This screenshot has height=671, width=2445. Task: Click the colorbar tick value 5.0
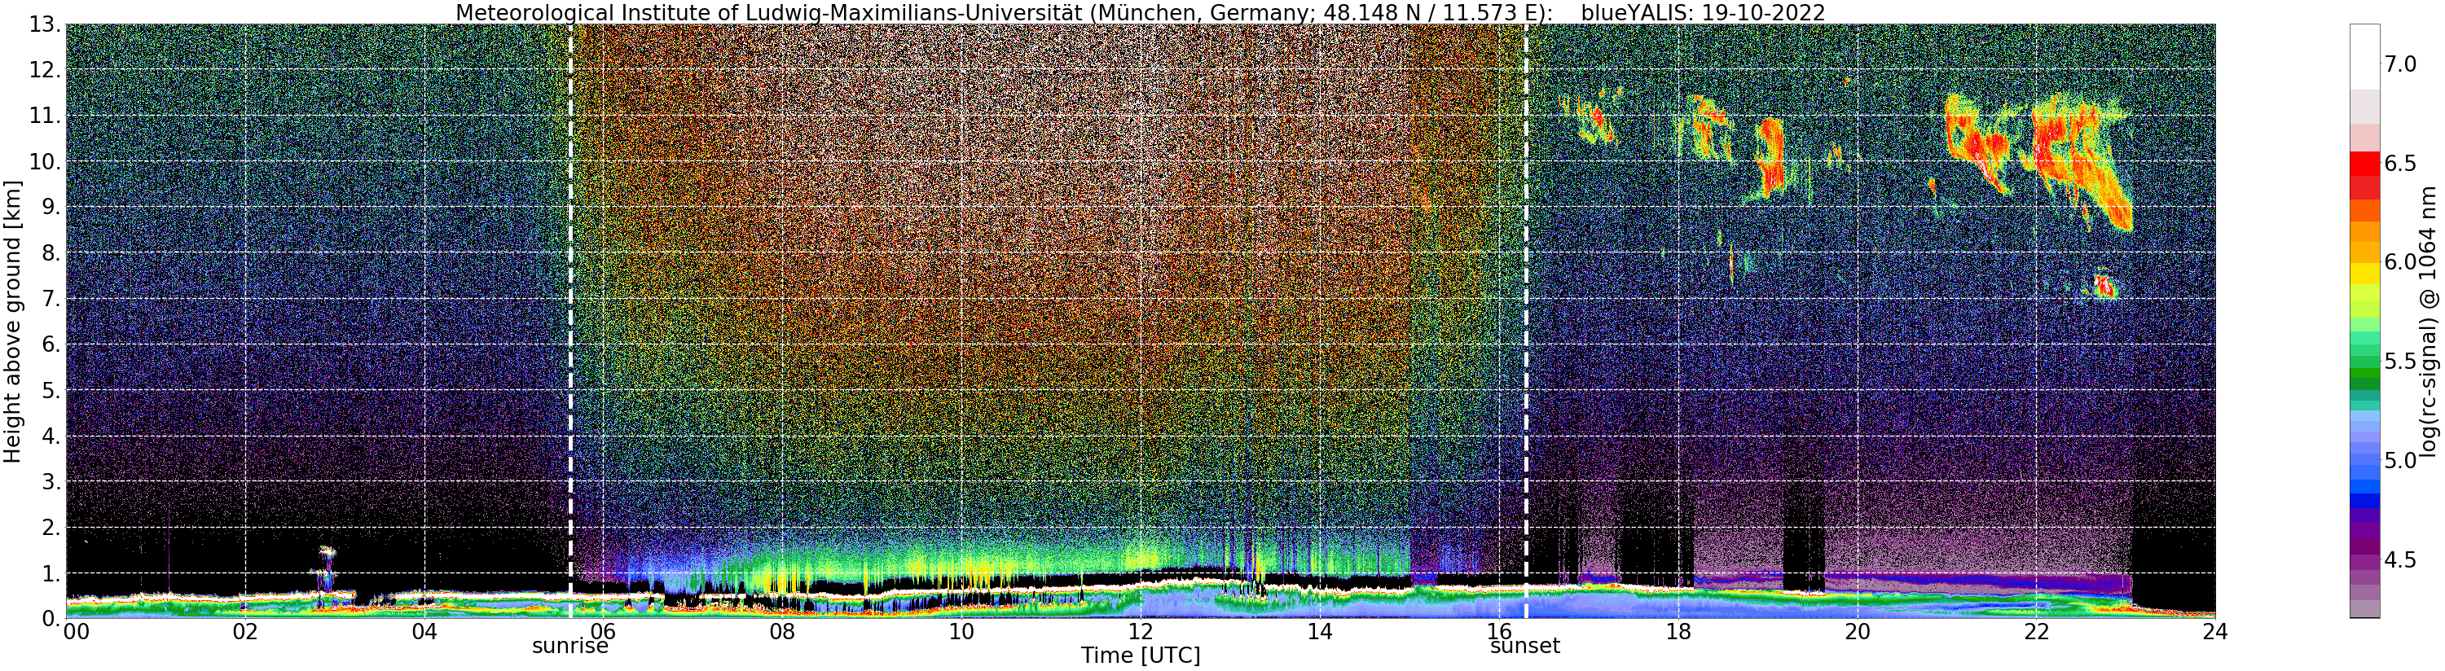click(2400, 461)
